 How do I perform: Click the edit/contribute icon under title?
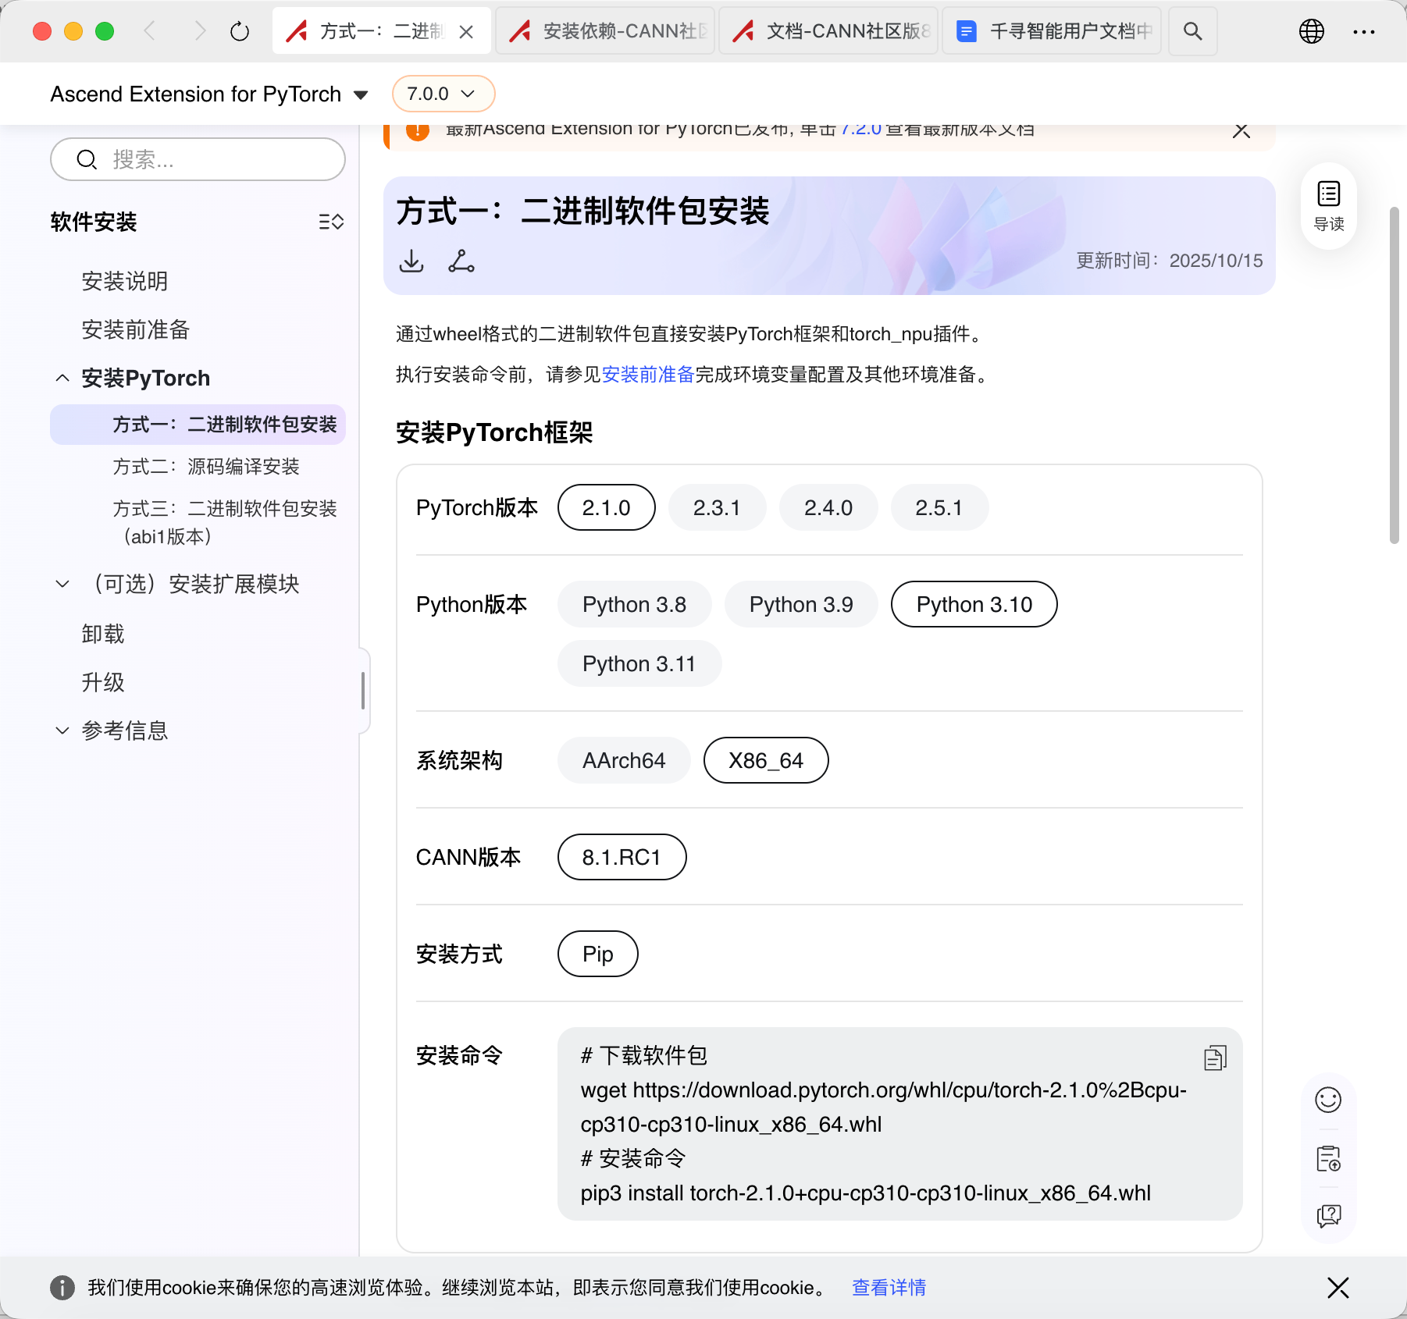(461, 261)
